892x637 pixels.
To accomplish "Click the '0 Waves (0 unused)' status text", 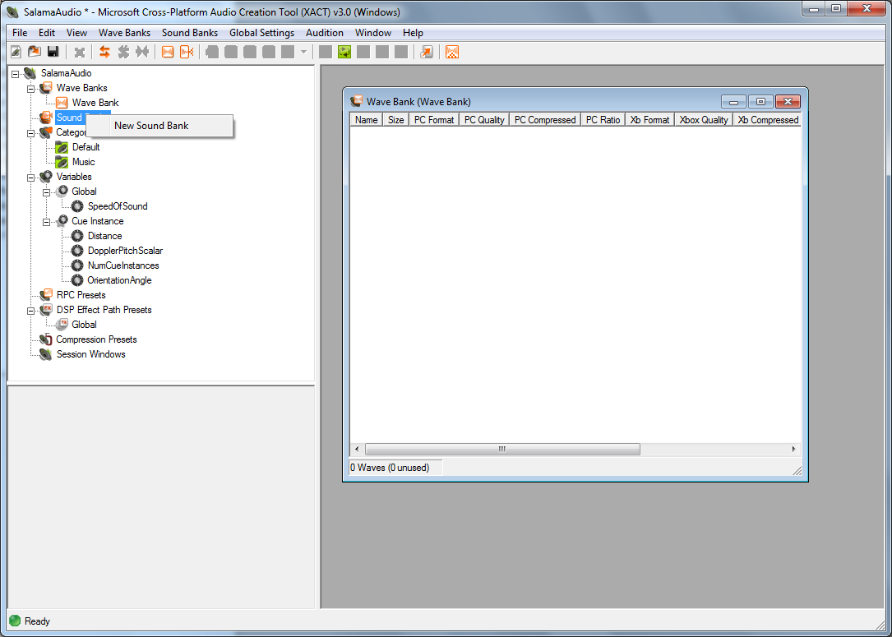I will pos(390,468).
